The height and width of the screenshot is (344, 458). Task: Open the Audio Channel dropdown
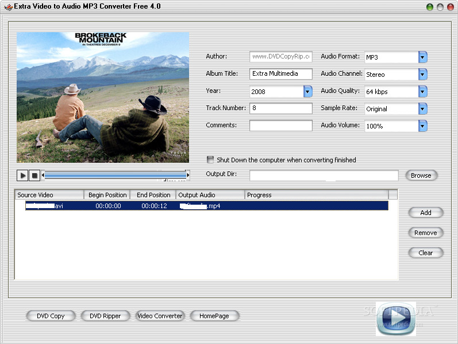(x=422, y=75)
